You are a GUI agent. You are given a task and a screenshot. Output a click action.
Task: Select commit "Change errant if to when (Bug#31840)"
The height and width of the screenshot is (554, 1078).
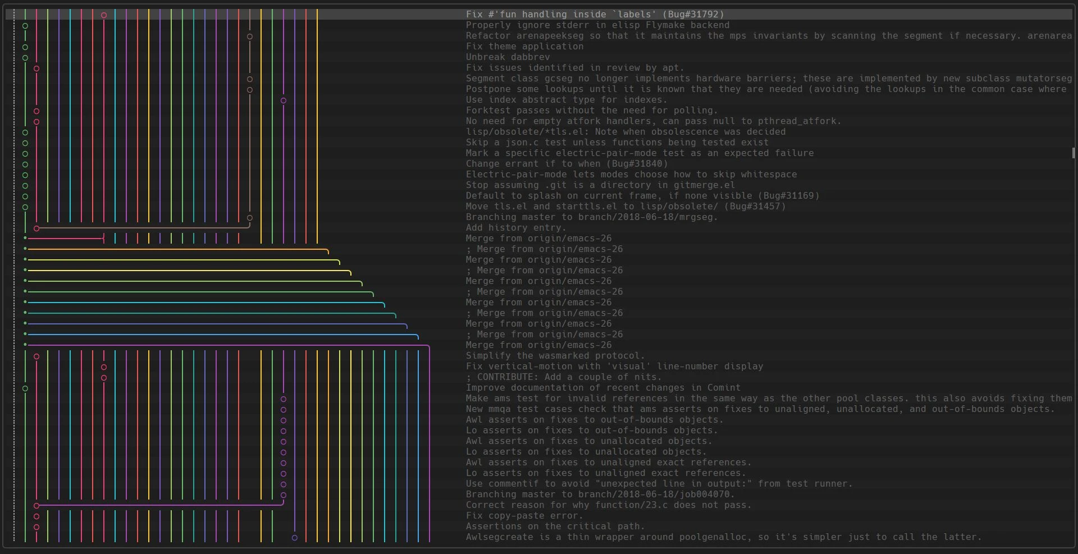[567, 164]
